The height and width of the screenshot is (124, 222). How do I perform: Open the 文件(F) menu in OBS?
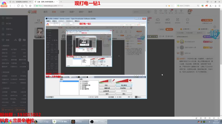48,21
